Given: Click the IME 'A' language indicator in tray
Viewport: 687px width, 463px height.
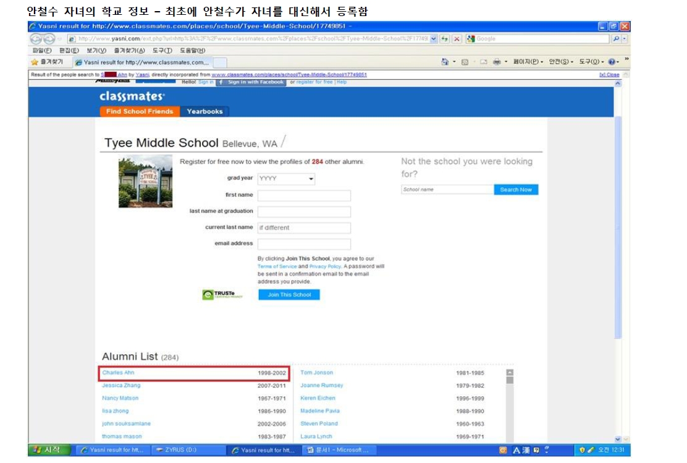Looking at the screenshot, I should pyautogui.click(x=516, y=450).
